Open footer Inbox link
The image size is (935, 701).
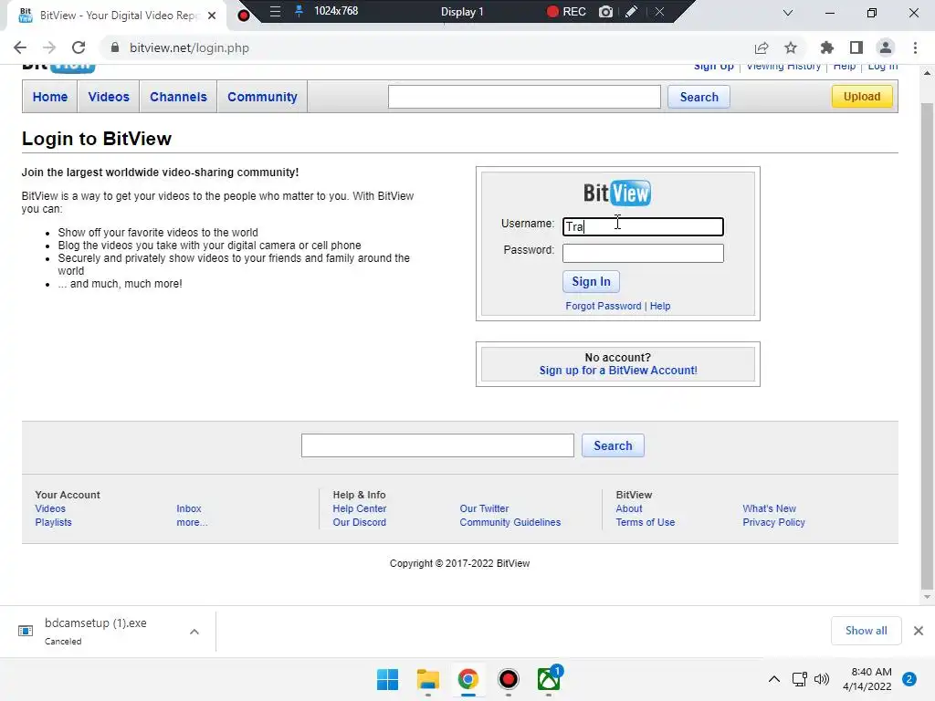188,508
